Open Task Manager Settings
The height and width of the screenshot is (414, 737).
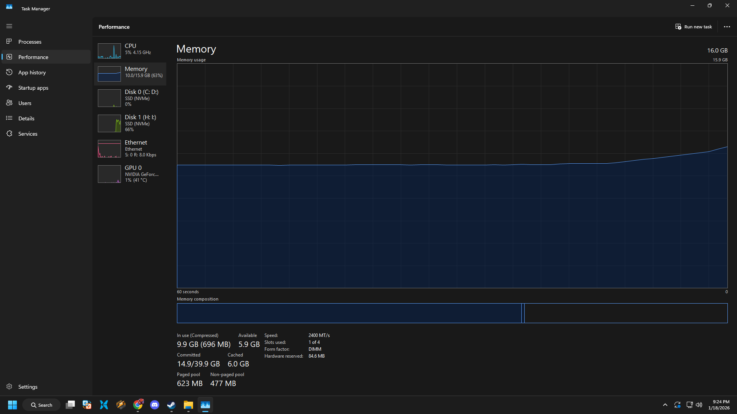[x=28, y=387]
